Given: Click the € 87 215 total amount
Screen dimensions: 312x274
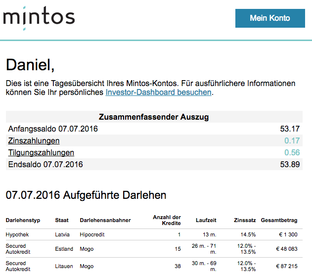Looking at the screenshot, I should click(x=287, y=266).
